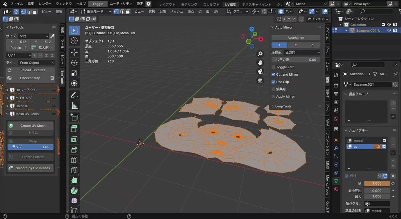Open the Object Data properties tab

pyautogui.click(x=336, y=181)
